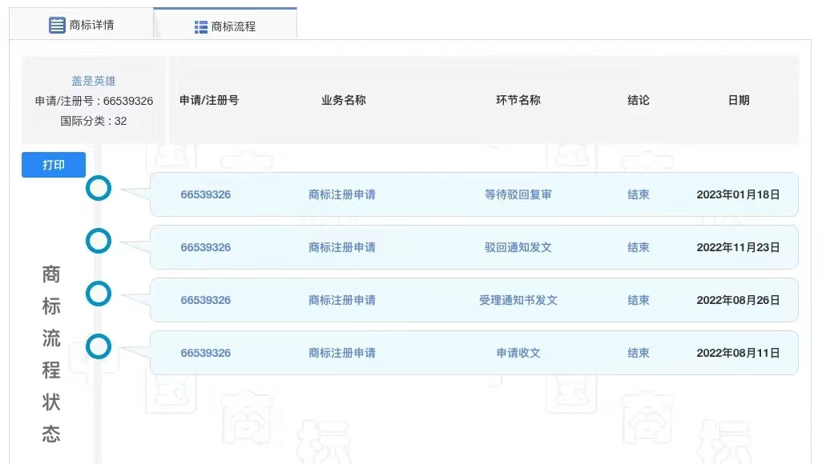
Task: Click number 66539326 in the 等待驳回复审 row
Action: point(205,194)
